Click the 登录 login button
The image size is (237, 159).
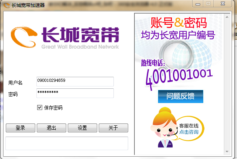(21, 128)
